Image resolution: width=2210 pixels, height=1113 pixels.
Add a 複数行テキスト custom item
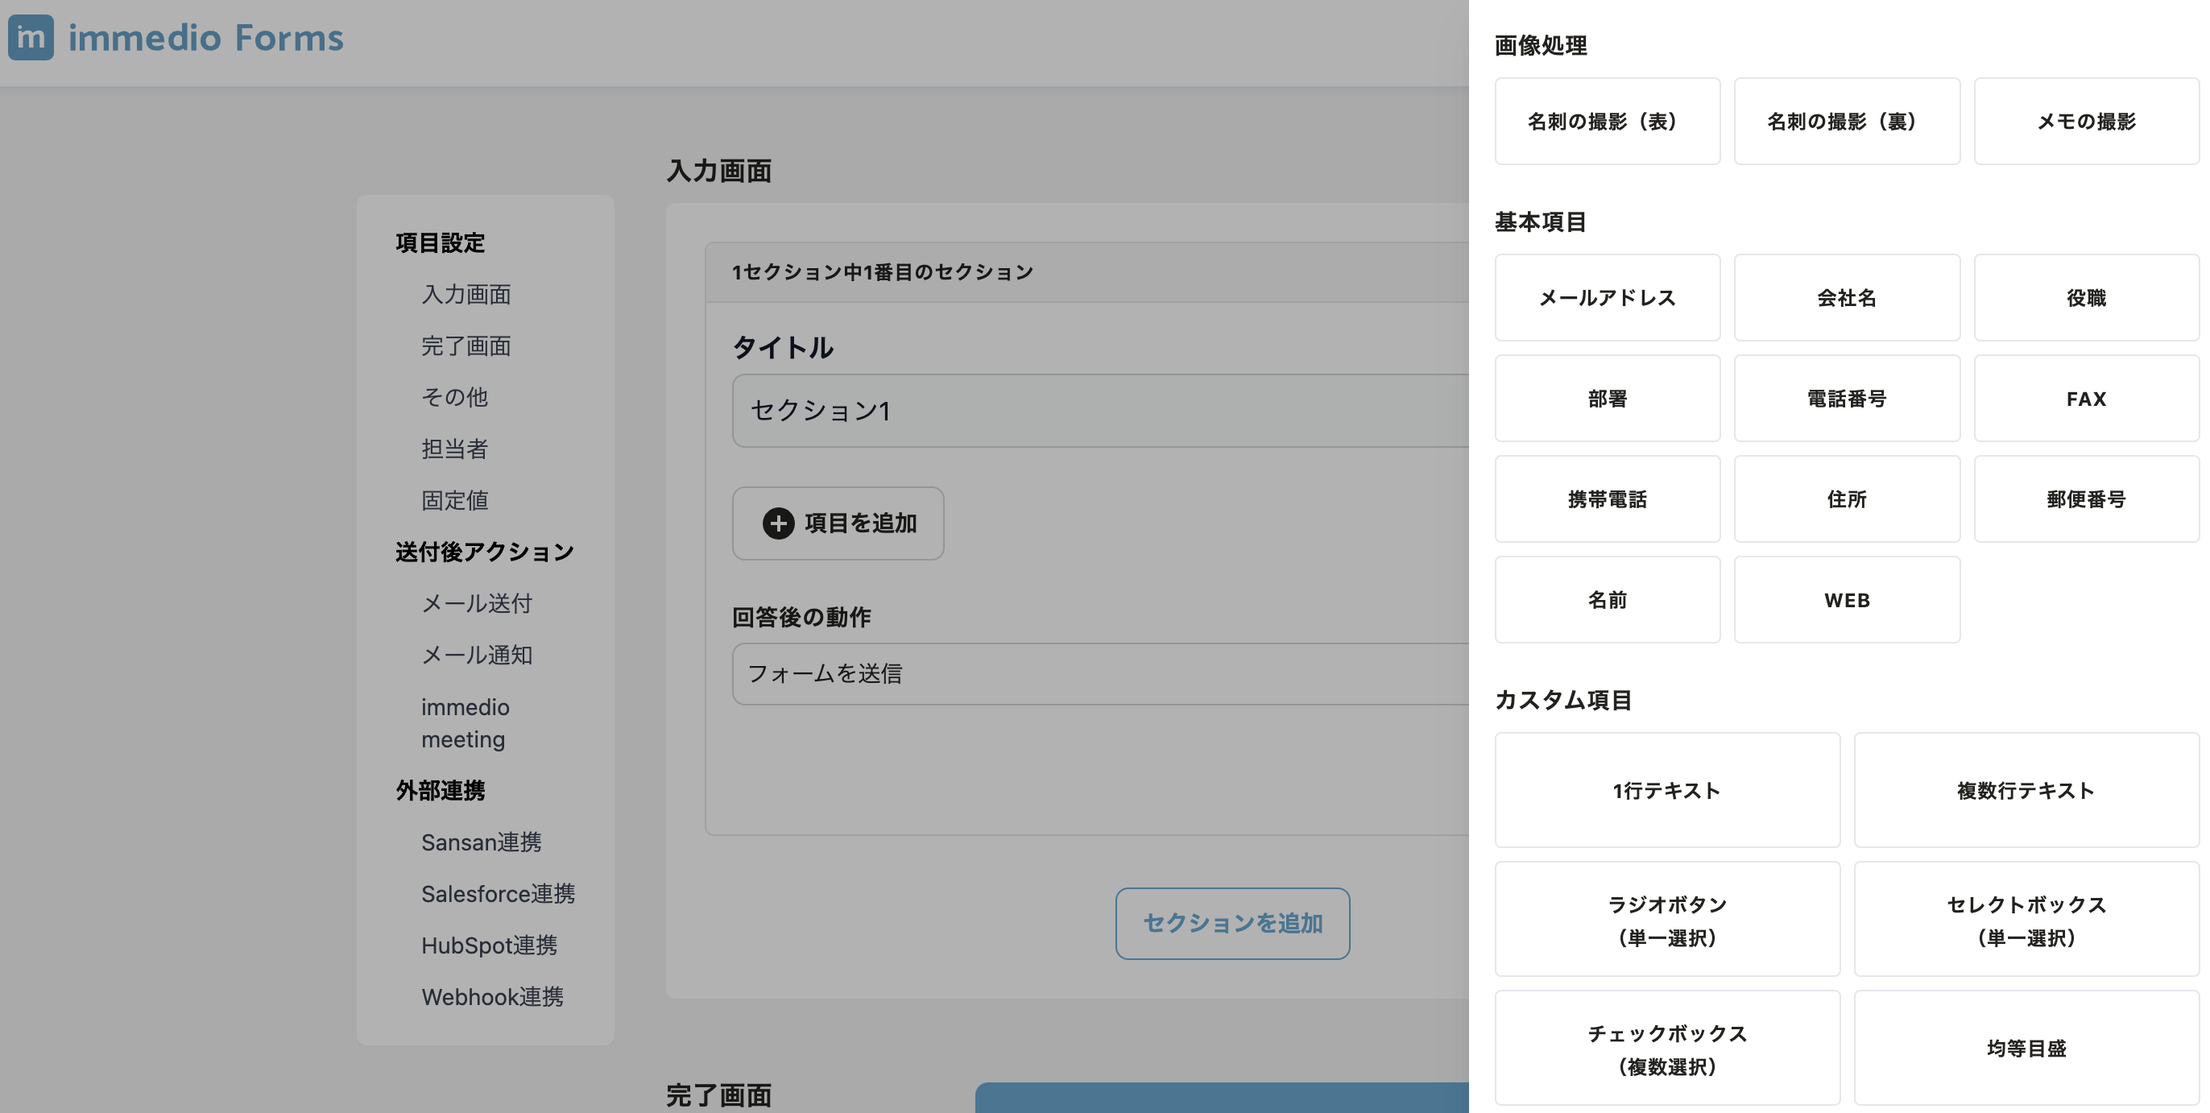pyautogui.click(x=2026, y=790)
